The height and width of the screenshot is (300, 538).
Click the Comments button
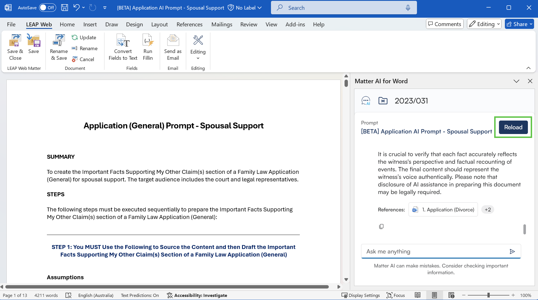tap(444, 24)
